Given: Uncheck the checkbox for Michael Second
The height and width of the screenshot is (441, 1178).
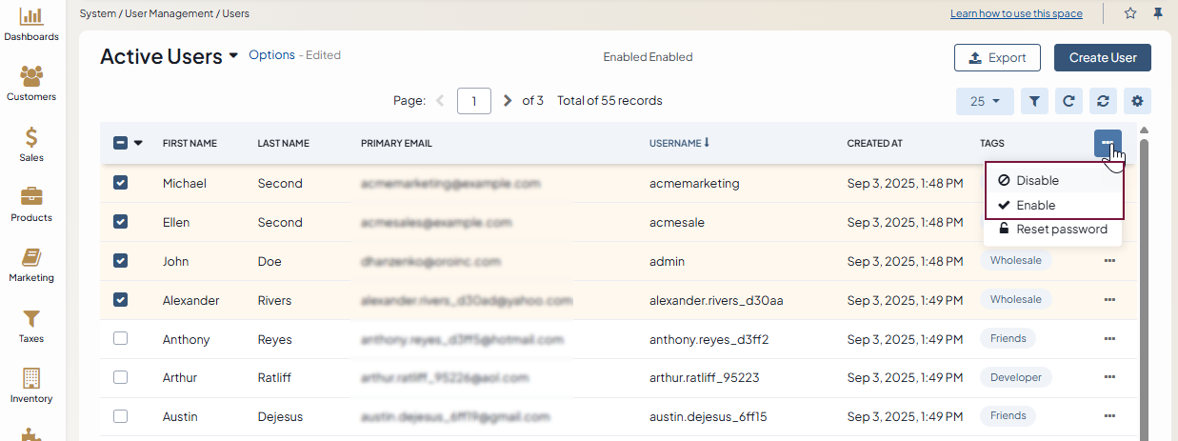Looking at the screenshot, I should [120, 183].
